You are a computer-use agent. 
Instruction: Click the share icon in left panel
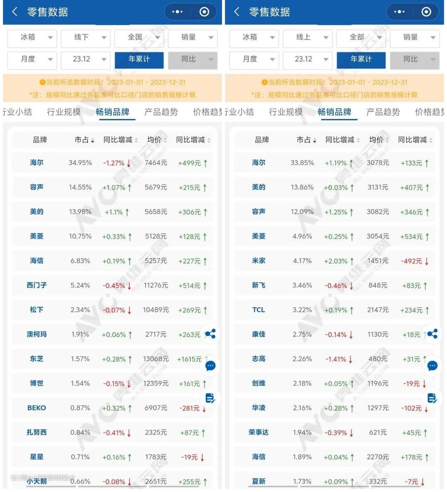[x=210, y=334]
